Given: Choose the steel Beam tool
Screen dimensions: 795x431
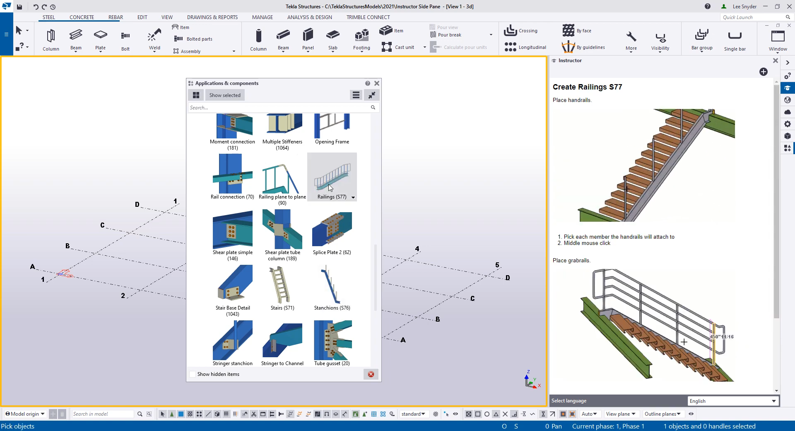Looking at the screenshot, I should pyautogui.click(x=76, y=40).
